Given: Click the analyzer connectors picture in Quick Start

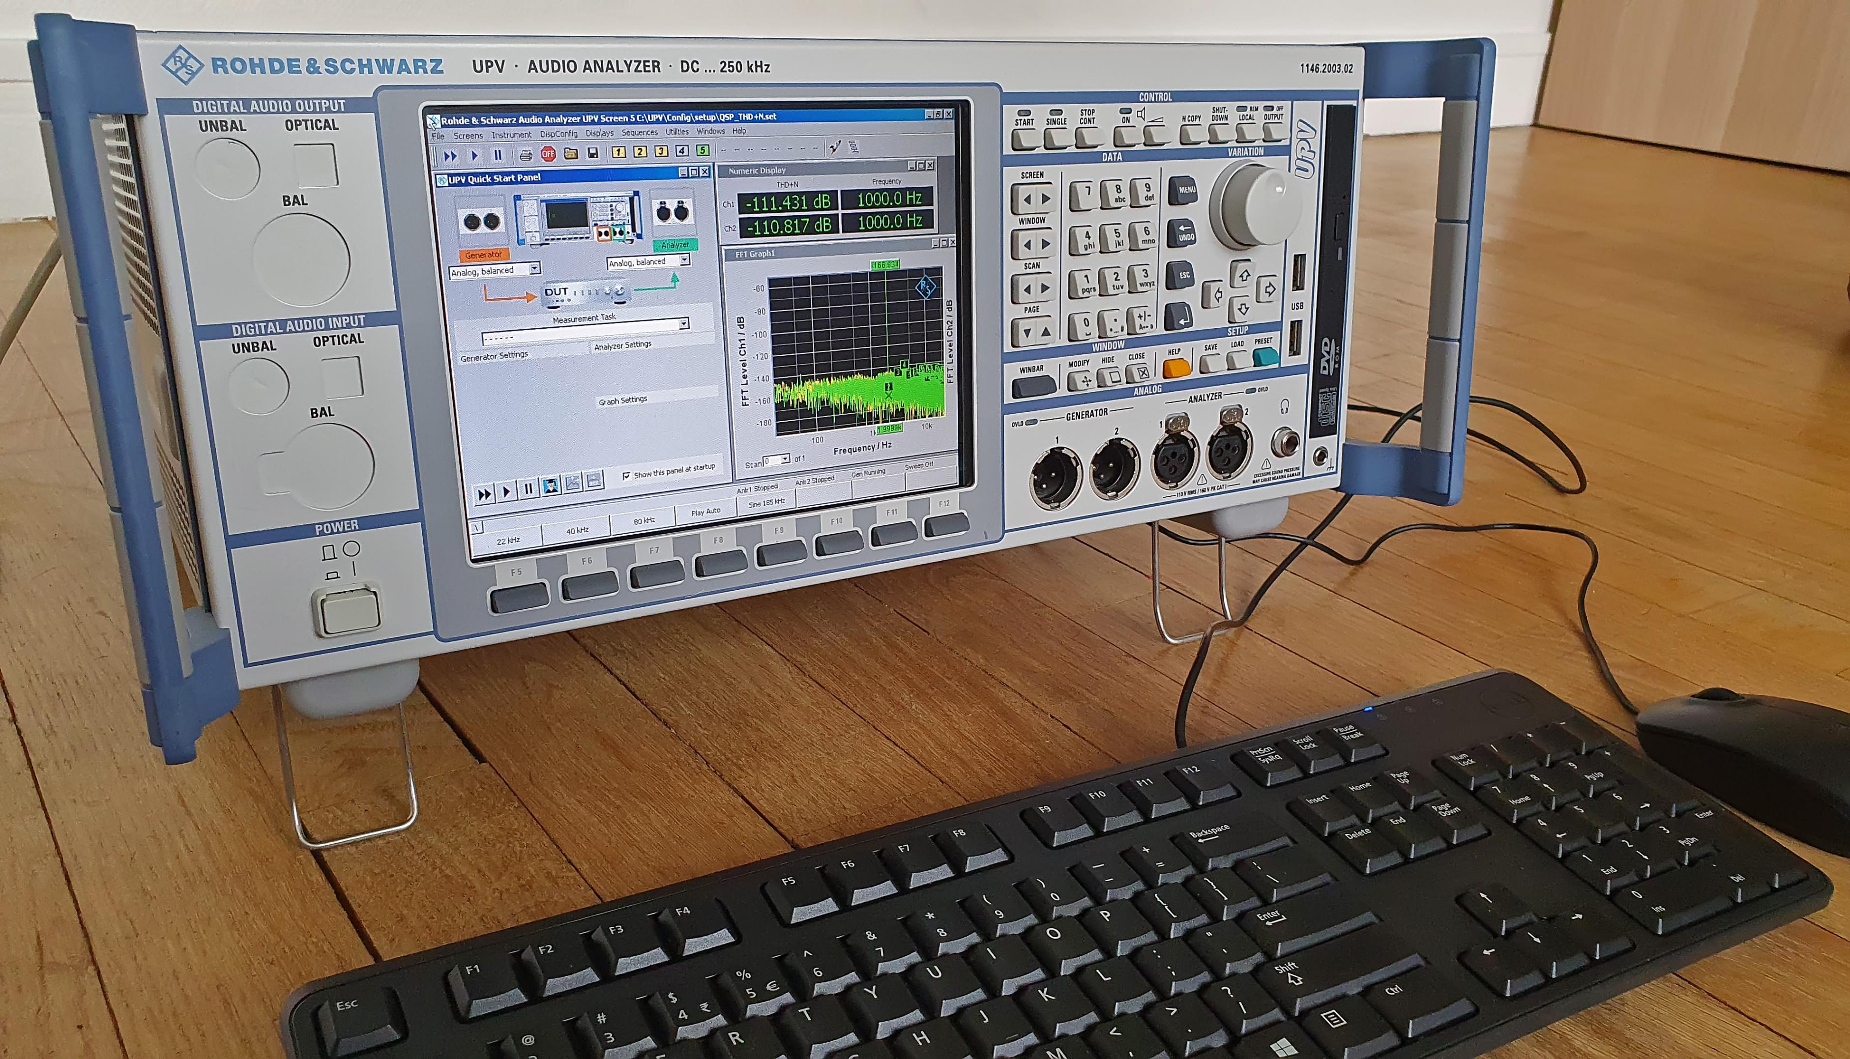Looking at the screenshot, I should 673,213.
